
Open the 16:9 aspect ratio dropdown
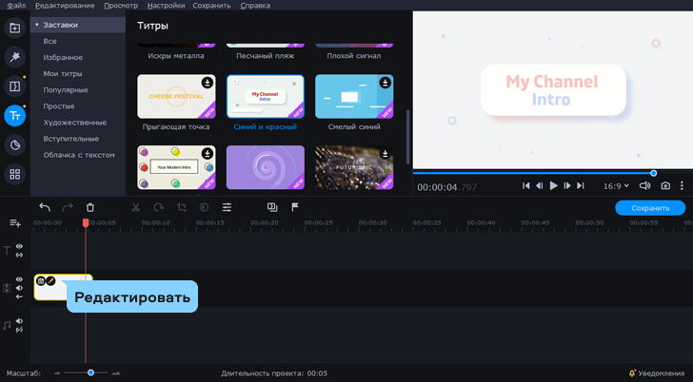point(617,186)
